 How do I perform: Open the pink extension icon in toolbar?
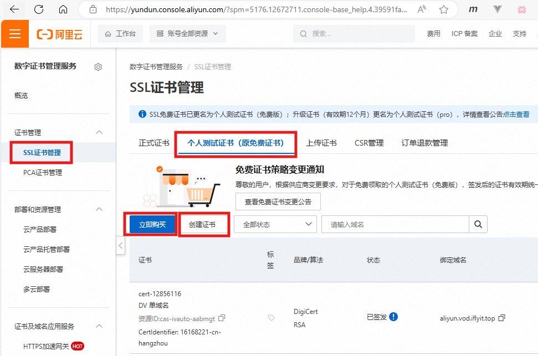pos(522,9)
